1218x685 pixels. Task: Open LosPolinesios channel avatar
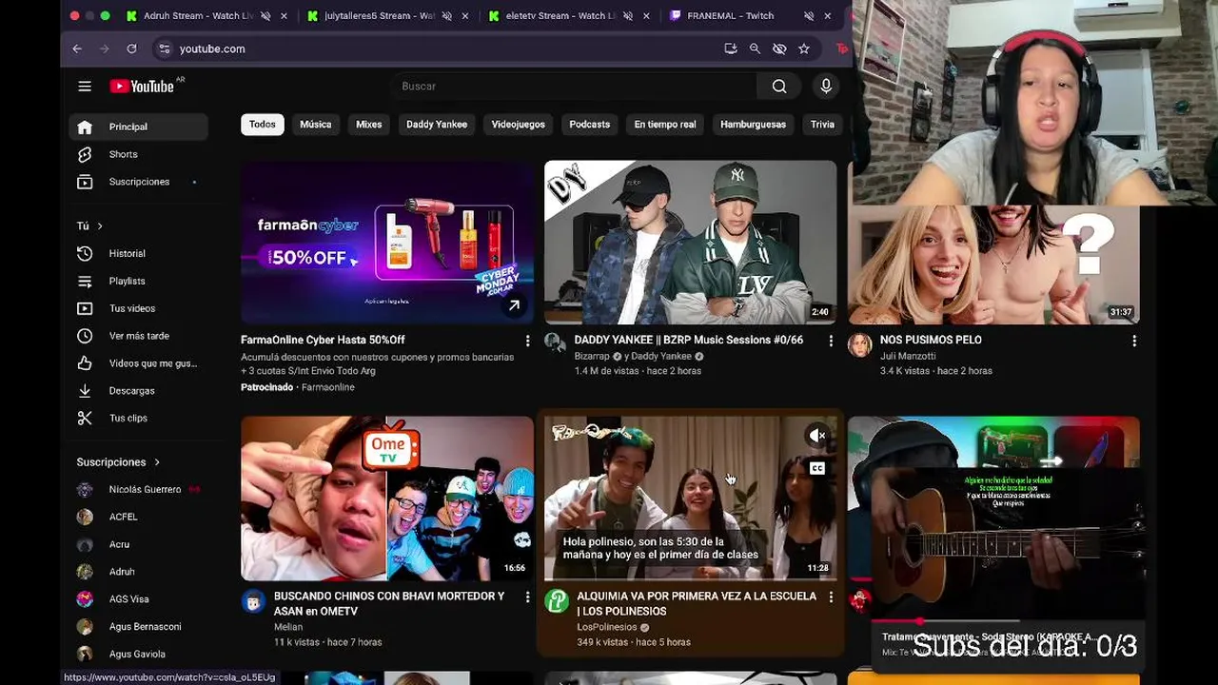coord(557,600)
